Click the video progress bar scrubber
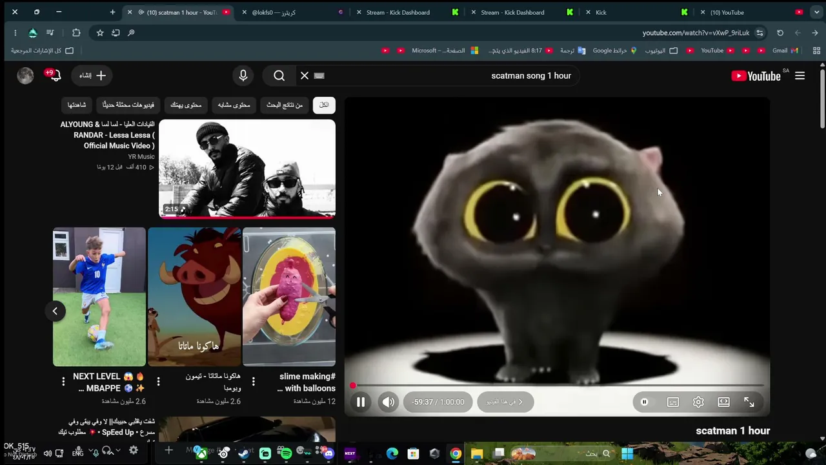This screenshot has width=826, height=465. tap(353, 386)
